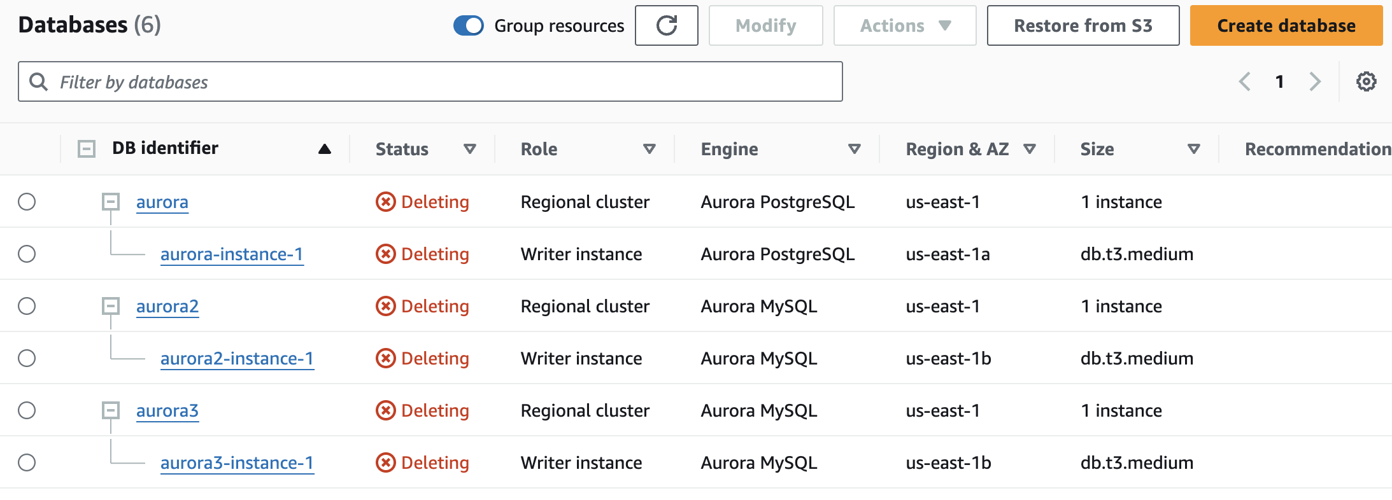Select the aurora3-instance-1 radio button
Viewport: 1392px width, 500px height.
(x=27, y=462)
